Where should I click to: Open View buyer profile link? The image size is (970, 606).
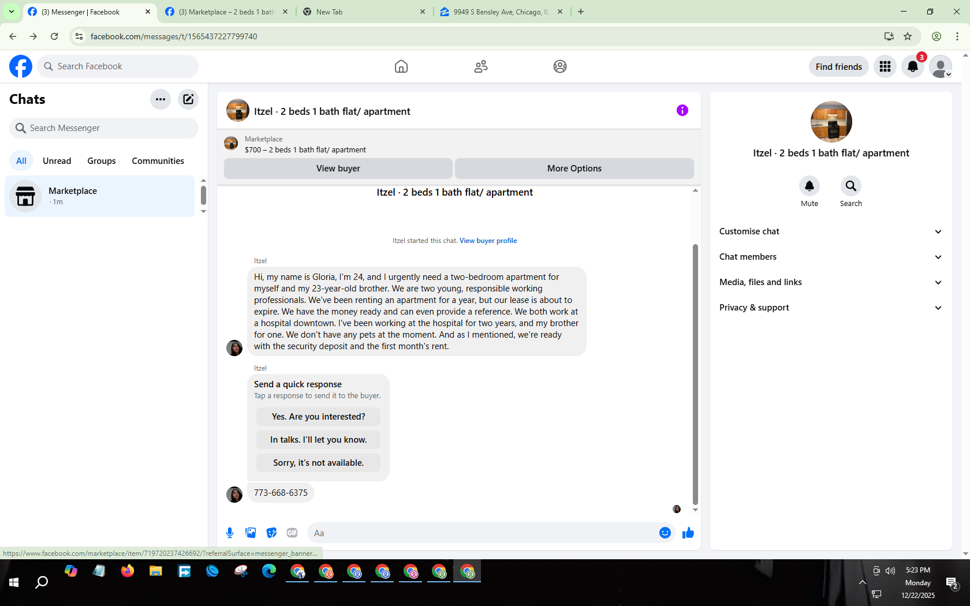point(488,241)
